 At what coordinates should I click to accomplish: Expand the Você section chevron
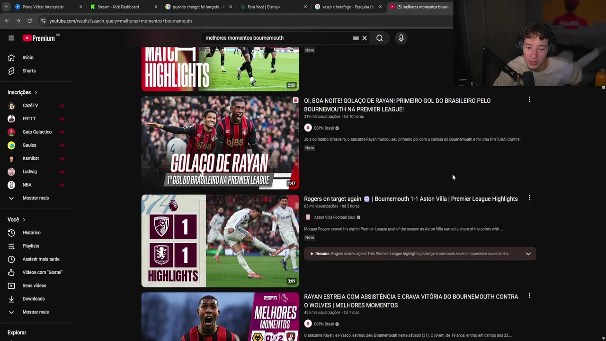24,220
